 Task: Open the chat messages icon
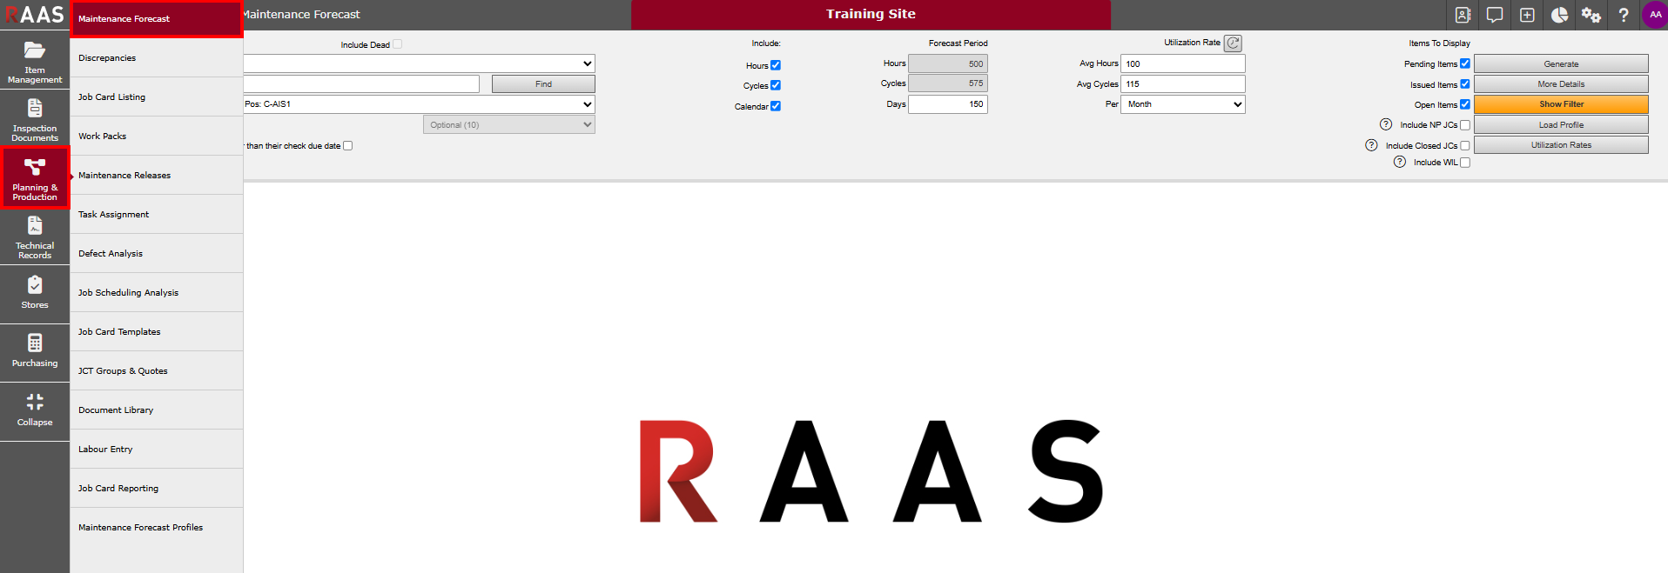(1495, 15)
